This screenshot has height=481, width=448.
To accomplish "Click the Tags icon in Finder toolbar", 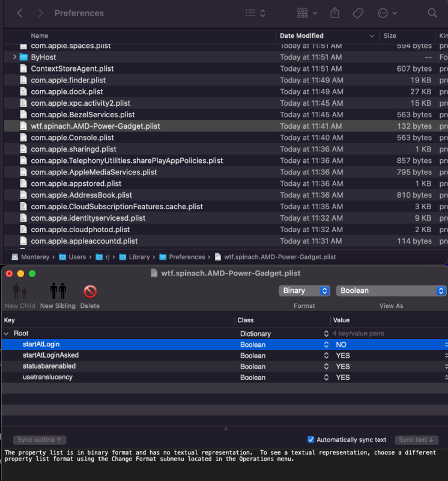I will pos(358,13).
